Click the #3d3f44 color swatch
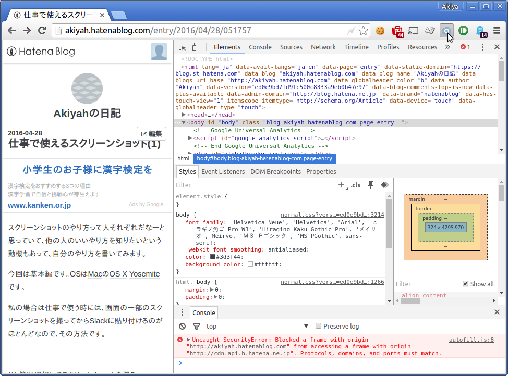 212,257
